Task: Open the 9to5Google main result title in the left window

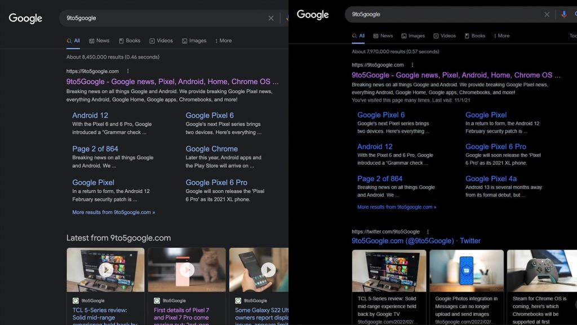Action: (172, 81)
